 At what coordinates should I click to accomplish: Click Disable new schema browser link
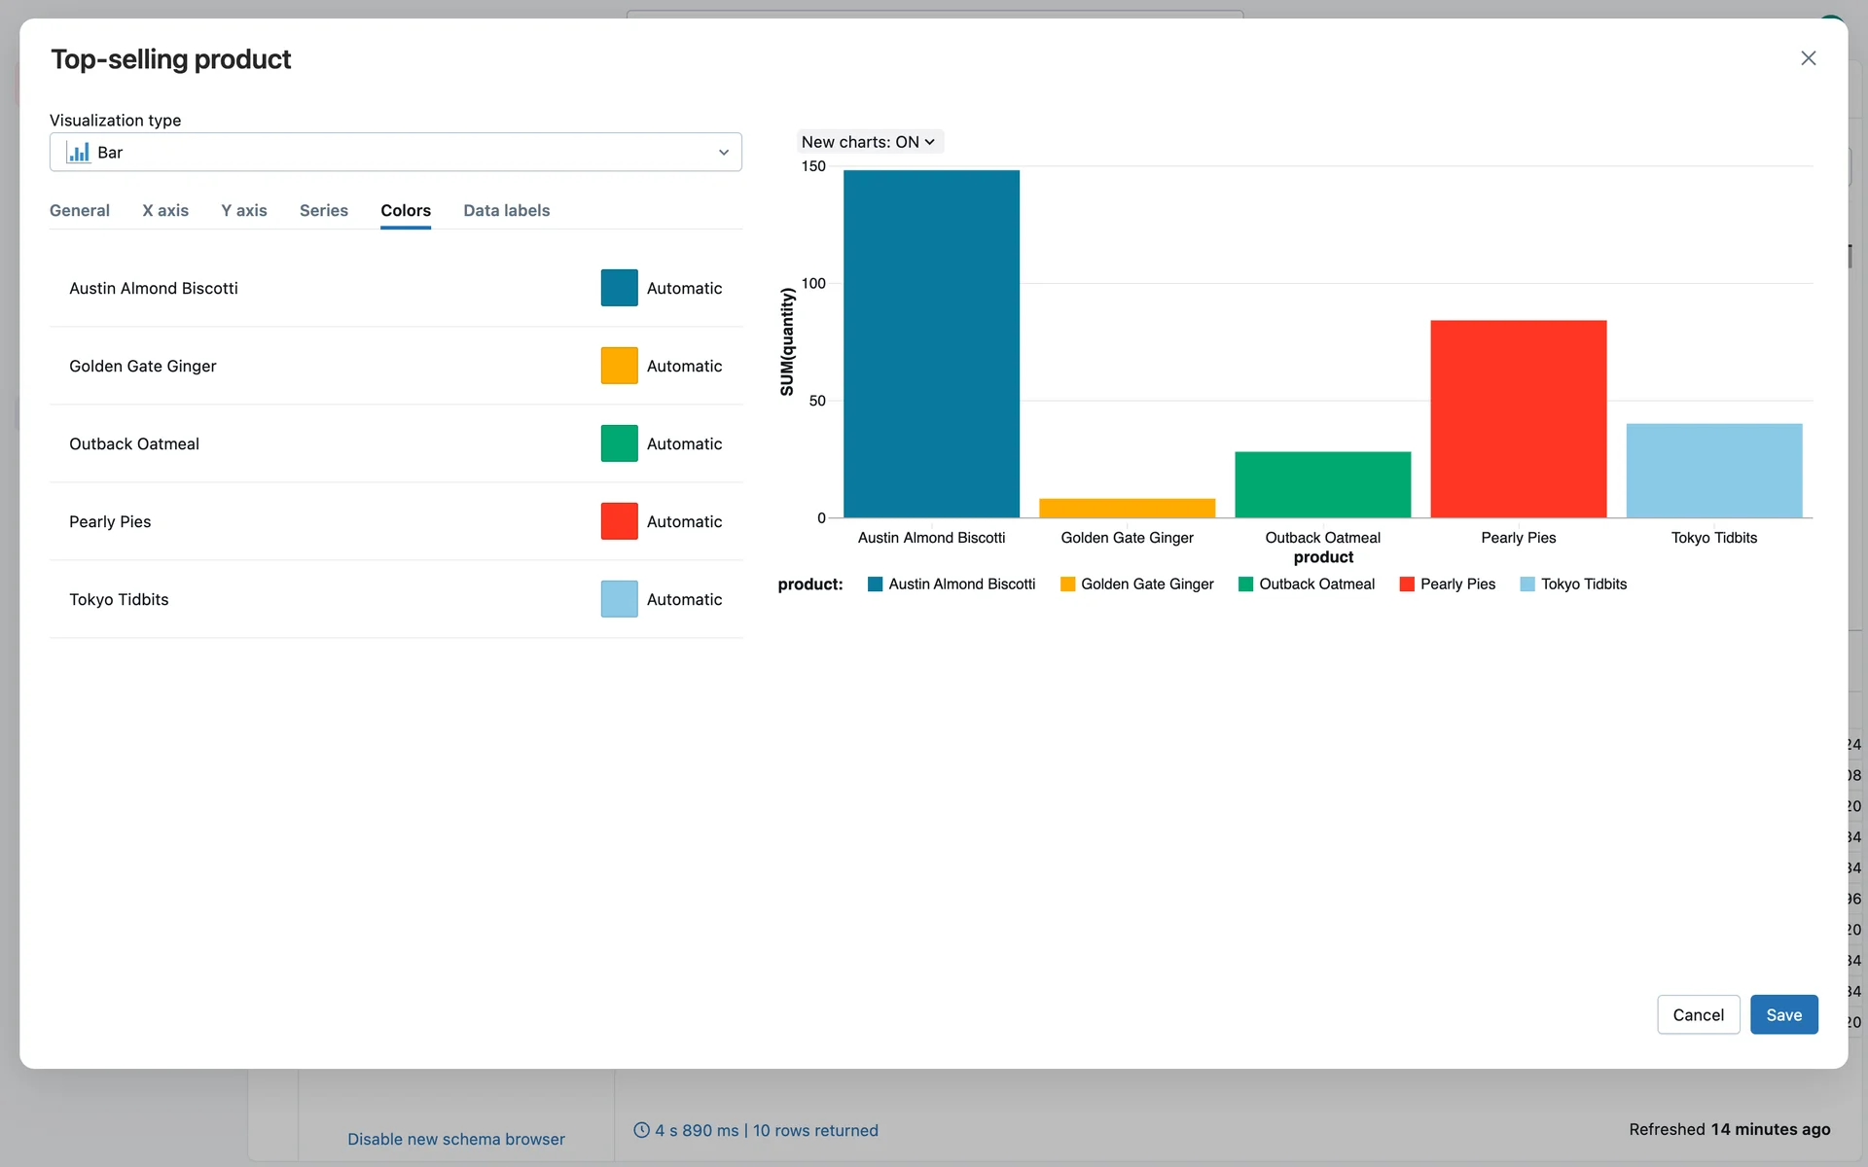[455, 1139]
